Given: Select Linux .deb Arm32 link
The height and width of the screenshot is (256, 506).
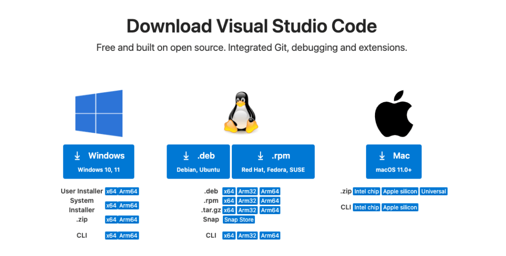Looking at the screenshot, I should pos(247,191).
